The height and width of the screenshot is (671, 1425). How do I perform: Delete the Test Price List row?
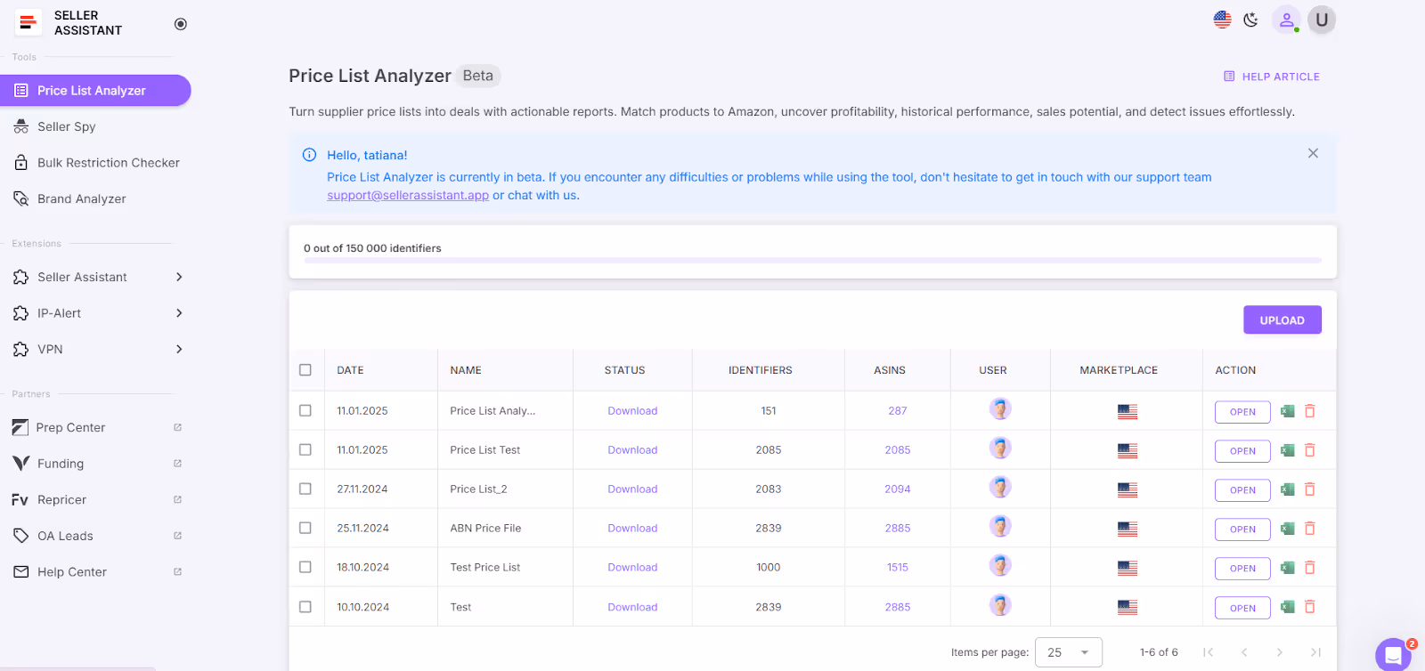tap(1310, 568)
